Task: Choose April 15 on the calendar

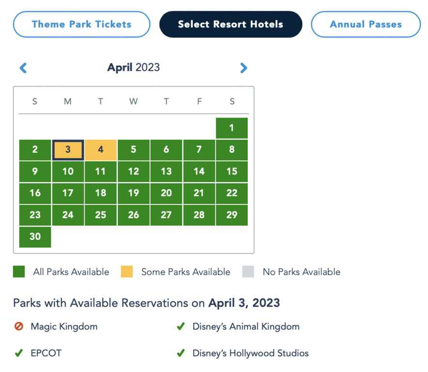Action: pyautogui.click(x=232, y=171)
